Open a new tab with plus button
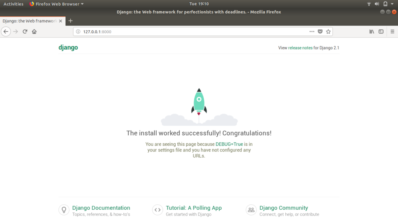Viewport: 398px width, 224px height. pos(70,21)
